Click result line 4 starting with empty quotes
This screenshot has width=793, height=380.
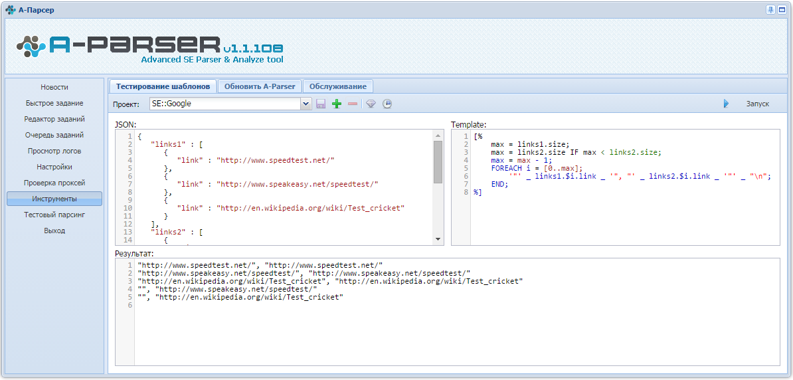(x=227, y=289)
